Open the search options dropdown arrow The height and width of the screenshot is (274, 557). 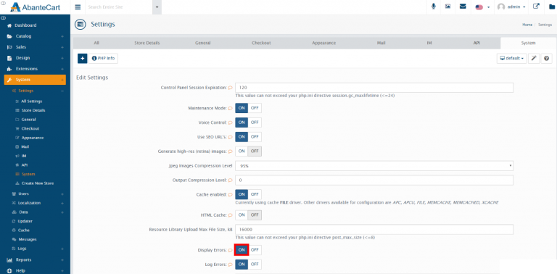157,7
